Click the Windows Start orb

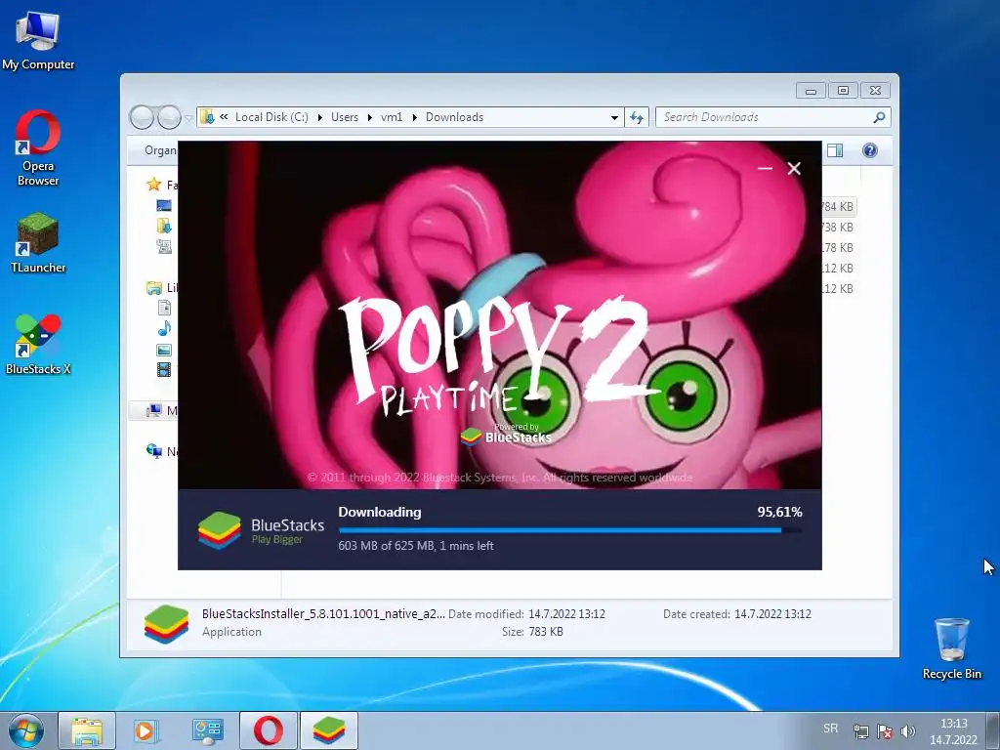pos(26,730)
